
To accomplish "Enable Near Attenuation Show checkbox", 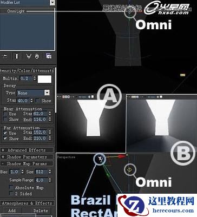I will (5, 120).
